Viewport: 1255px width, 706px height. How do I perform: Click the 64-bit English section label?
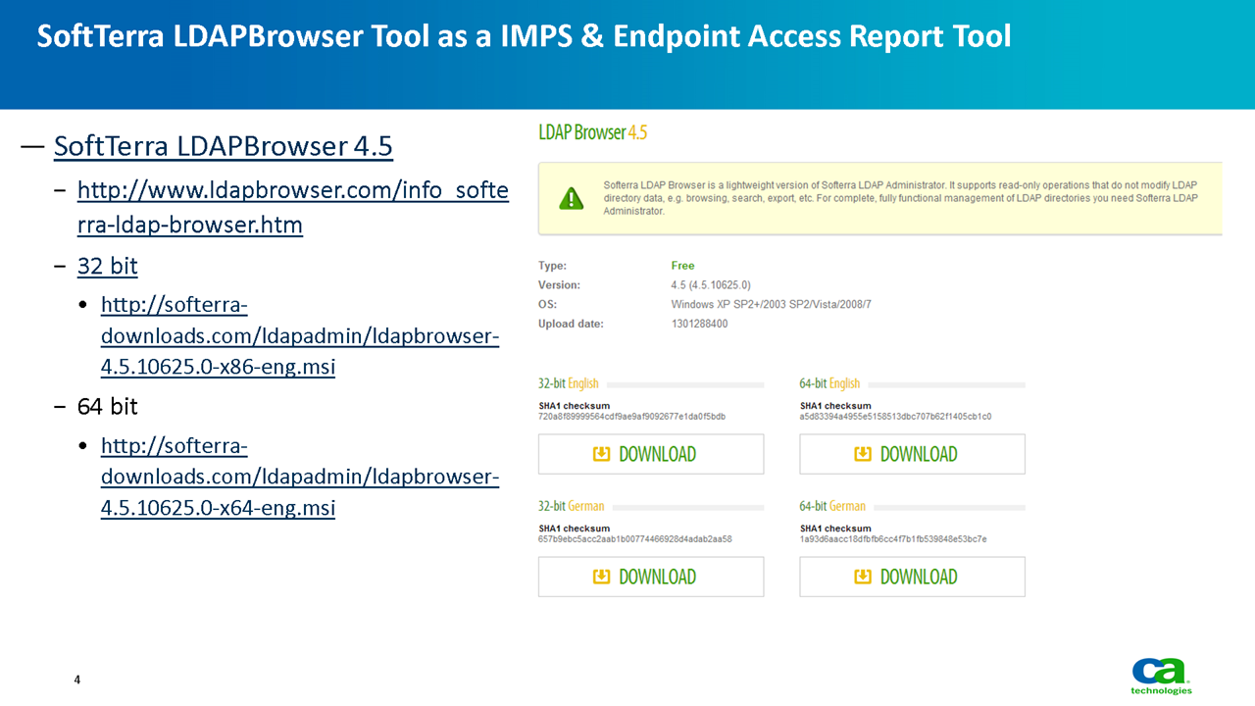(x=829, y=383)
